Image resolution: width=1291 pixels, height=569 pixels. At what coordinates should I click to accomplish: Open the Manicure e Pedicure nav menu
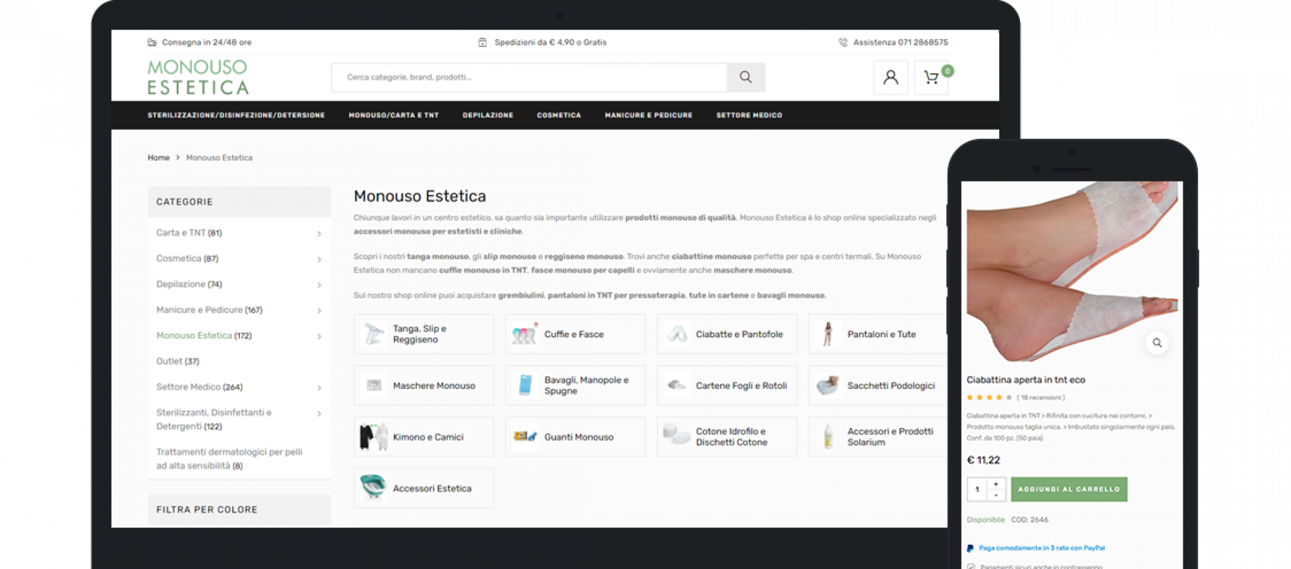coord(648,116)
